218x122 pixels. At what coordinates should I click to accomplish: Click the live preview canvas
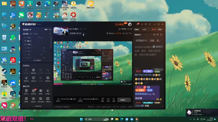[x=93, y=63]
